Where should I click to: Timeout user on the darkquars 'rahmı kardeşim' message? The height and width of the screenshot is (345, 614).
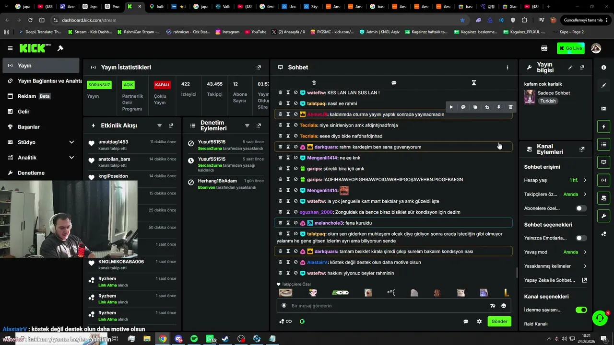288,147
